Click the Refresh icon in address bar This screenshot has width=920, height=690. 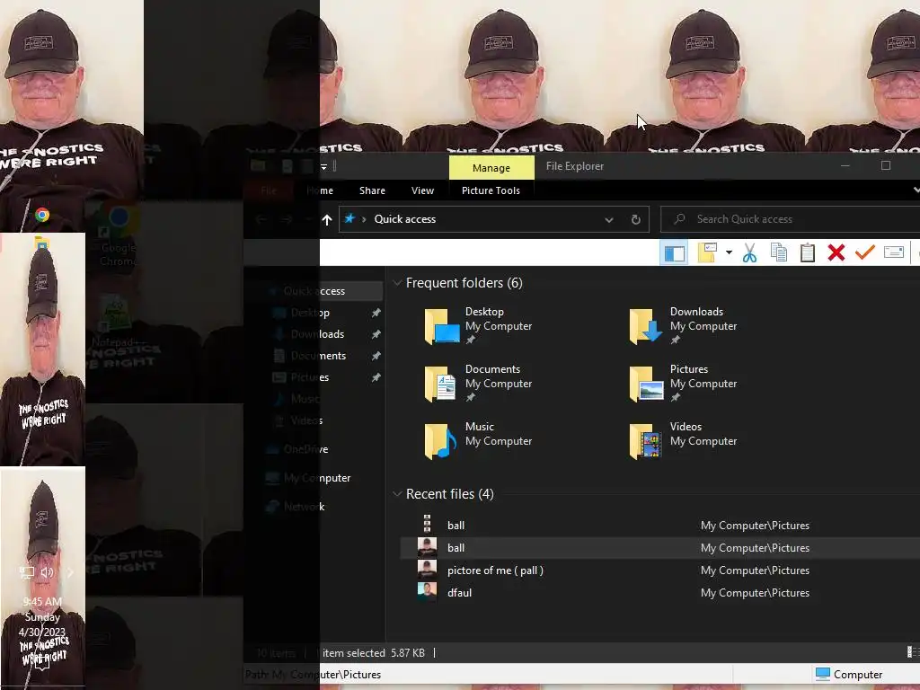pos(635,219)
